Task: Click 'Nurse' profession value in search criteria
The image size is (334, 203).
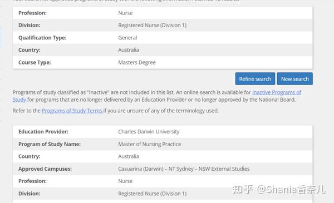Action: click(x=125, y=13)
